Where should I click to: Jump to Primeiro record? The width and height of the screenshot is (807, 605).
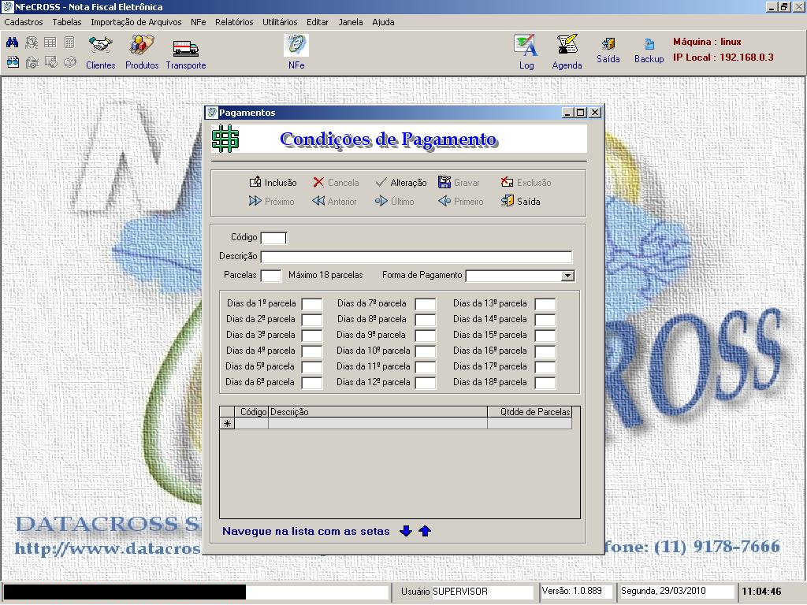click(x=460, y=201)
